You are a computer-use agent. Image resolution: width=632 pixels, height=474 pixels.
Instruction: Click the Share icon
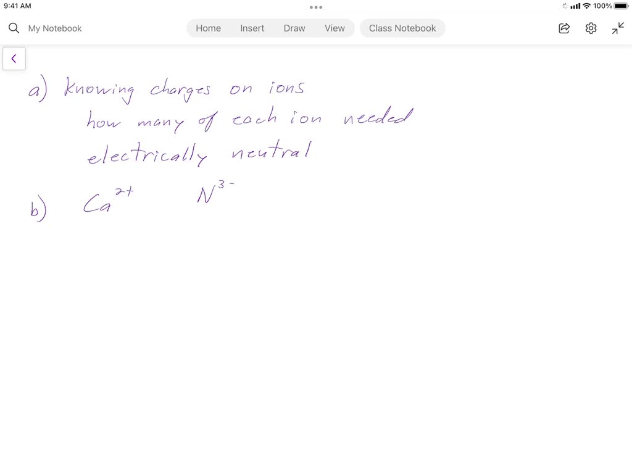563,28
